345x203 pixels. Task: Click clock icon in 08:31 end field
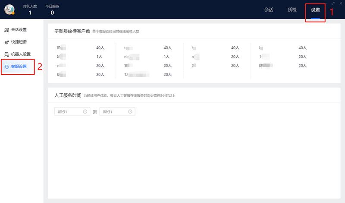point(130,112)
